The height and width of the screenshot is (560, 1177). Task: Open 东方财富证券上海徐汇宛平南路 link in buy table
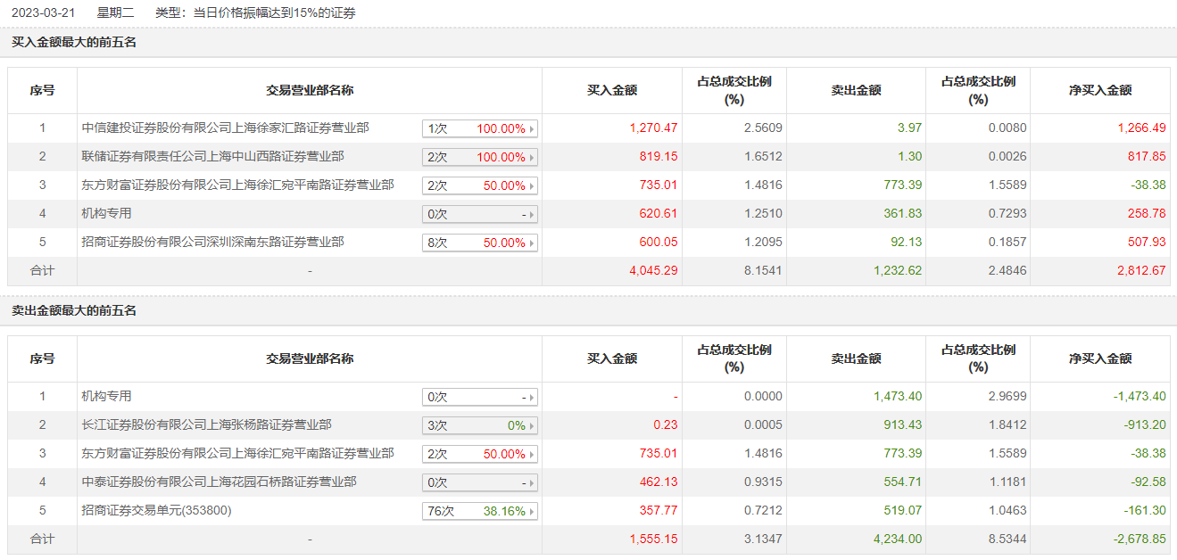point(237,185)
